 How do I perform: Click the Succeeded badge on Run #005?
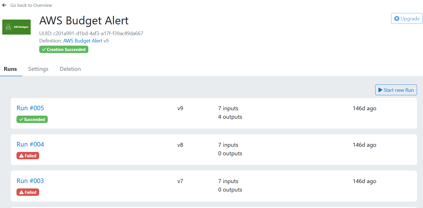coord(32,120)
